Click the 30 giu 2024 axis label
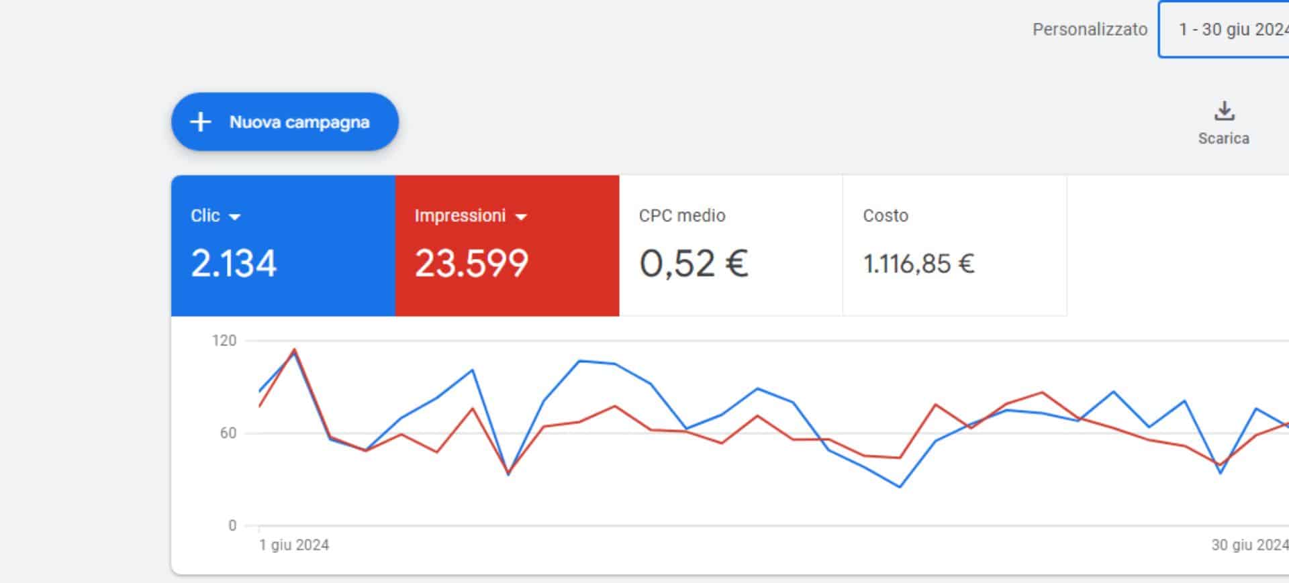Viewport: 1289px width, 583px height. (1249, 545)
